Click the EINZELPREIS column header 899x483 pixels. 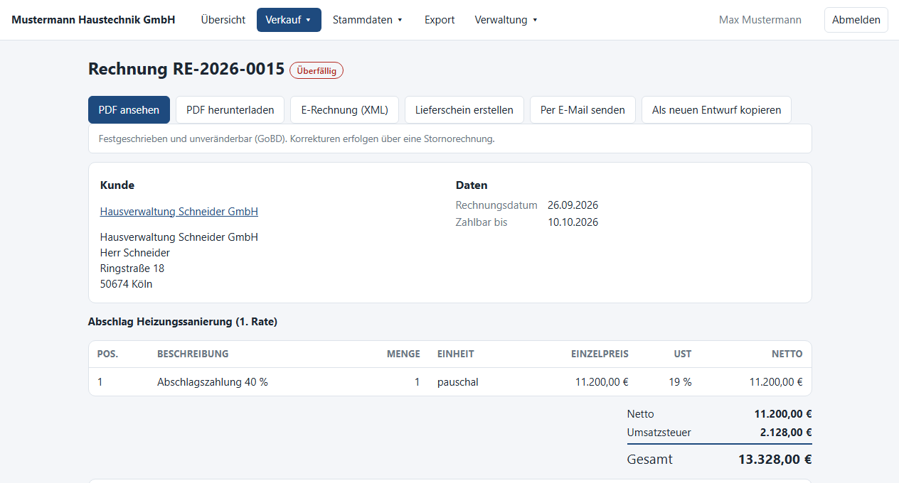tap(600, 354)
